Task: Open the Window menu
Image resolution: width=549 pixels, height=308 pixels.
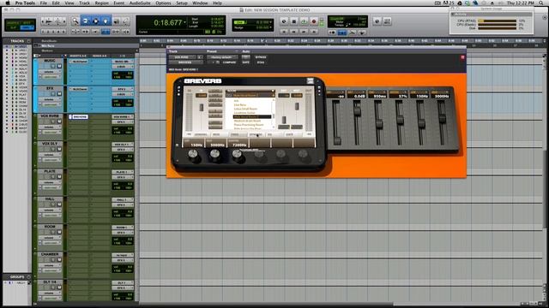Action: click(200, 3)
